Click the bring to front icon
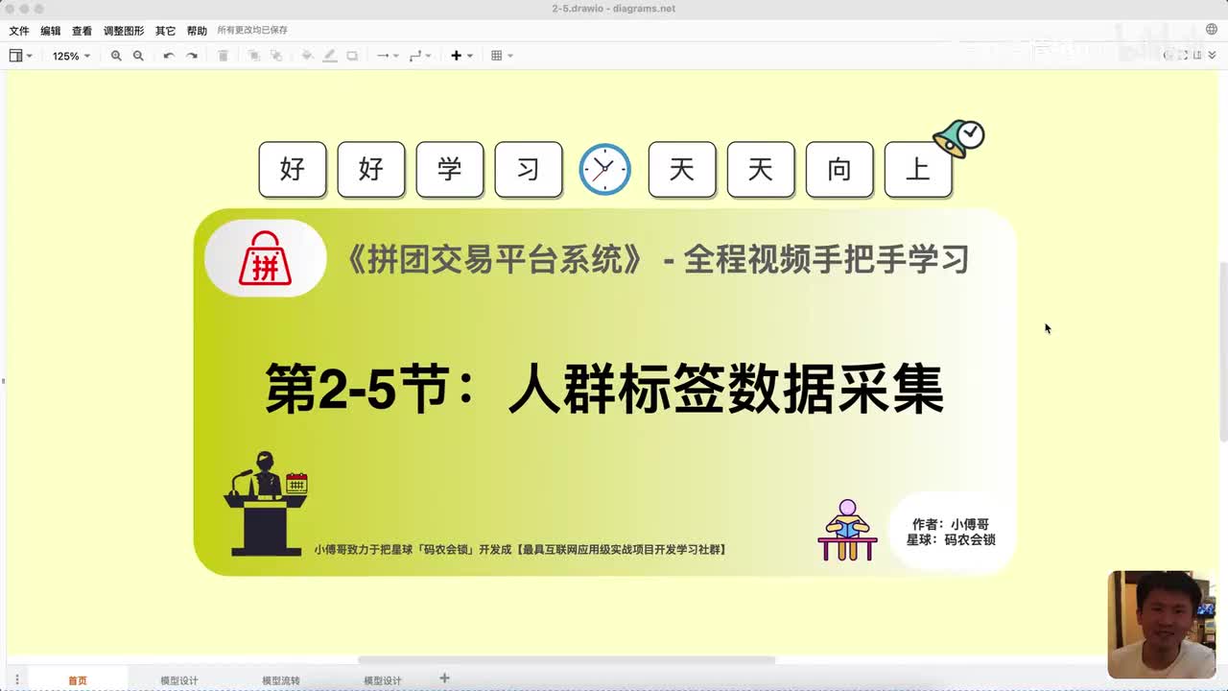 tap(254, 56)
